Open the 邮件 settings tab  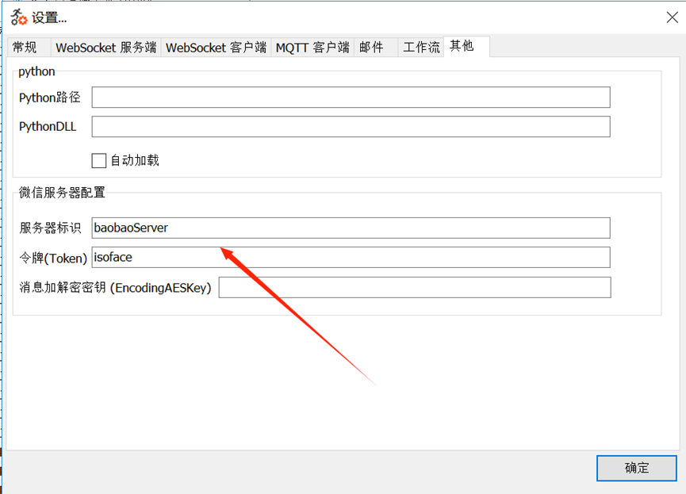pyautogui.click(x=371, y=48)
